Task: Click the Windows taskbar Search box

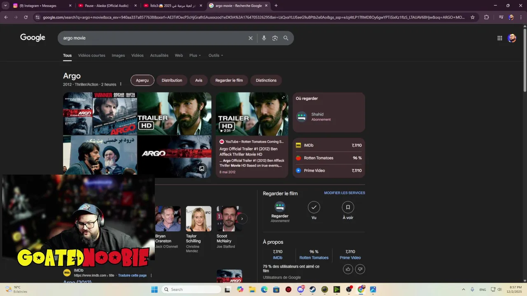Action: click(x=191, y=289)
